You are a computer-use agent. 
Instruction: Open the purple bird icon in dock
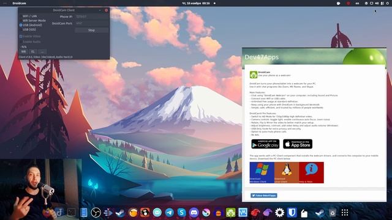267,213
